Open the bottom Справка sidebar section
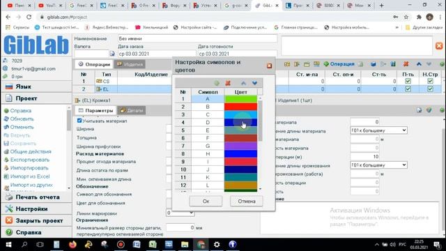446x251 pixels. point(36,232)
